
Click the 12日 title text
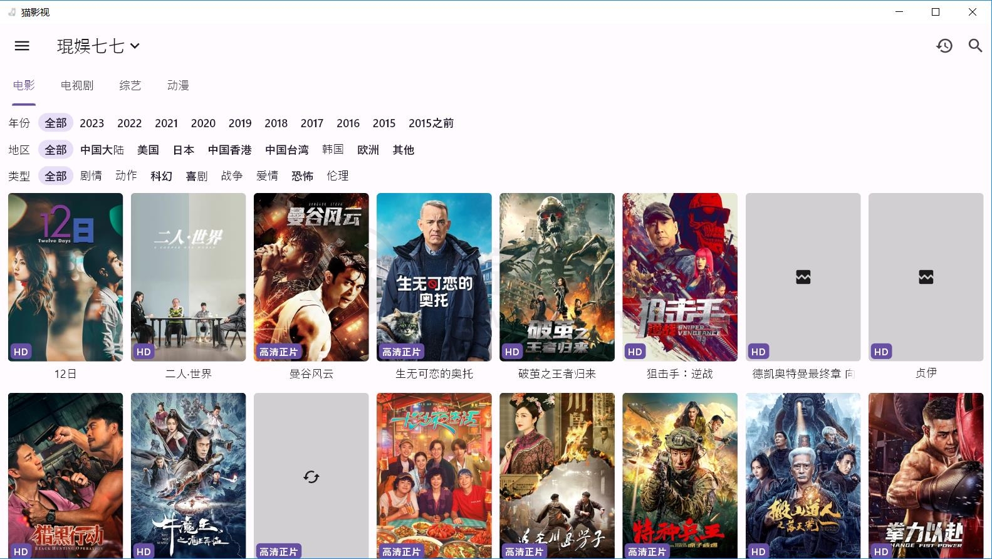(x=66, y=374)
